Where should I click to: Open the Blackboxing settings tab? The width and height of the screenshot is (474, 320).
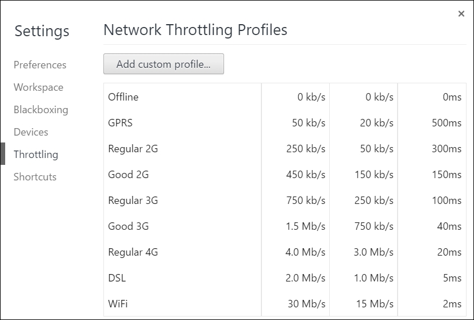point(41,109)
